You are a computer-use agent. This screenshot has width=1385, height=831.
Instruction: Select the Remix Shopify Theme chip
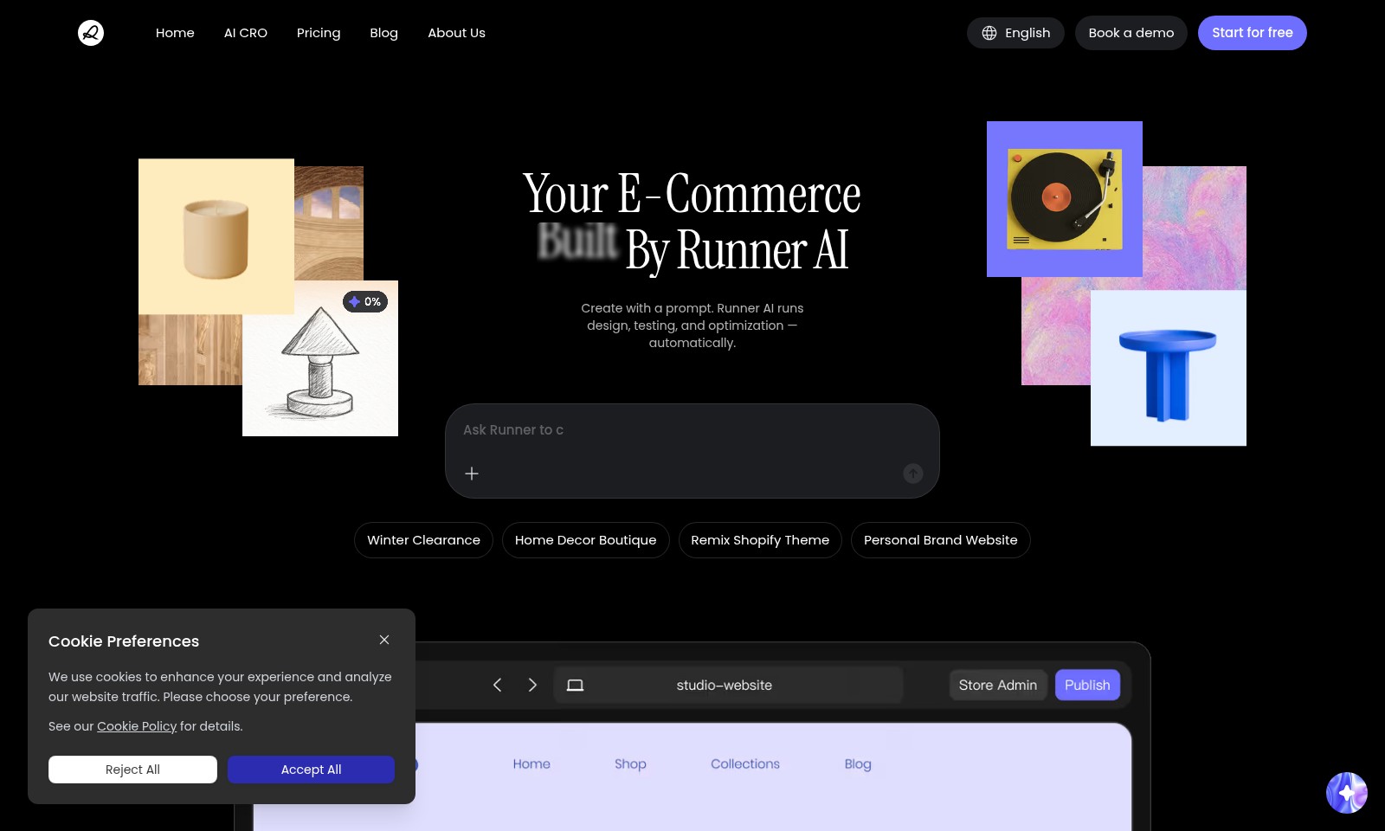[760, 540]
